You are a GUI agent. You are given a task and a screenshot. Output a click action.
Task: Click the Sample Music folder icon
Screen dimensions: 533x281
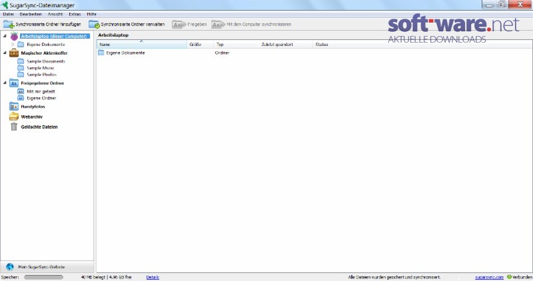point(21,68)
